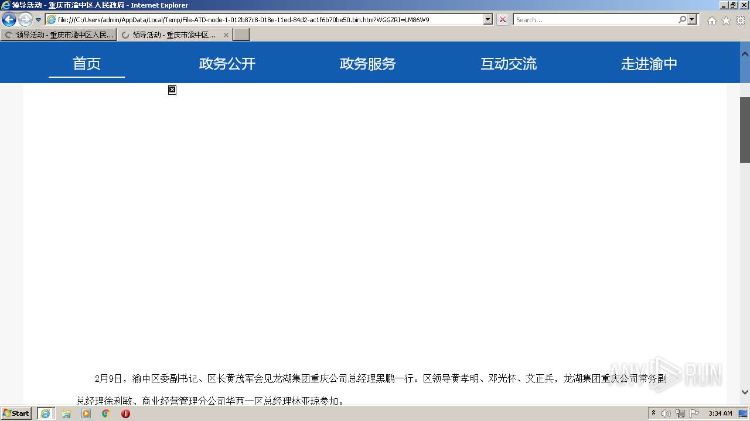Click the search magnifier icon
Viewport: 750px width, 421px height.
[x=682, y=19]
